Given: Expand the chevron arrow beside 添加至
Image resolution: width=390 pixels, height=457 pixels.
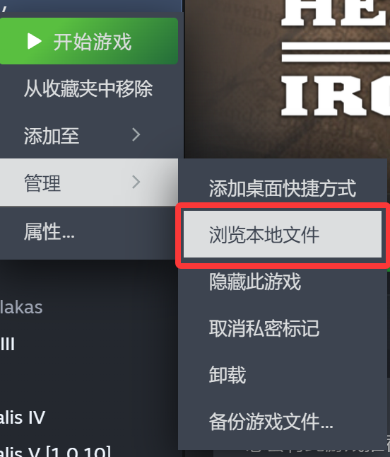Looking at the screenshot, I should pos(136,134).
